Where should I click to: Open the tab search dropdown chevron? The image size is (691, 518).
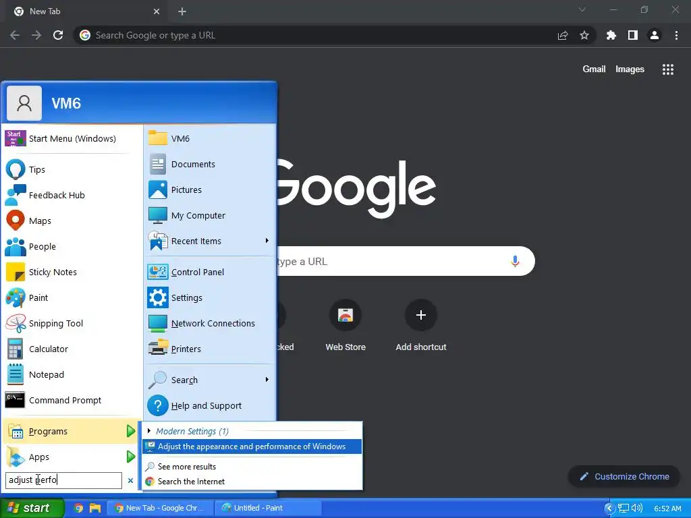pos(582,9)
